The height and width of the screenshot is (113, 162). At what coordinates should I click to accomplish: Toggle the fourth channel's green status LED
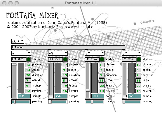(139, 59)
